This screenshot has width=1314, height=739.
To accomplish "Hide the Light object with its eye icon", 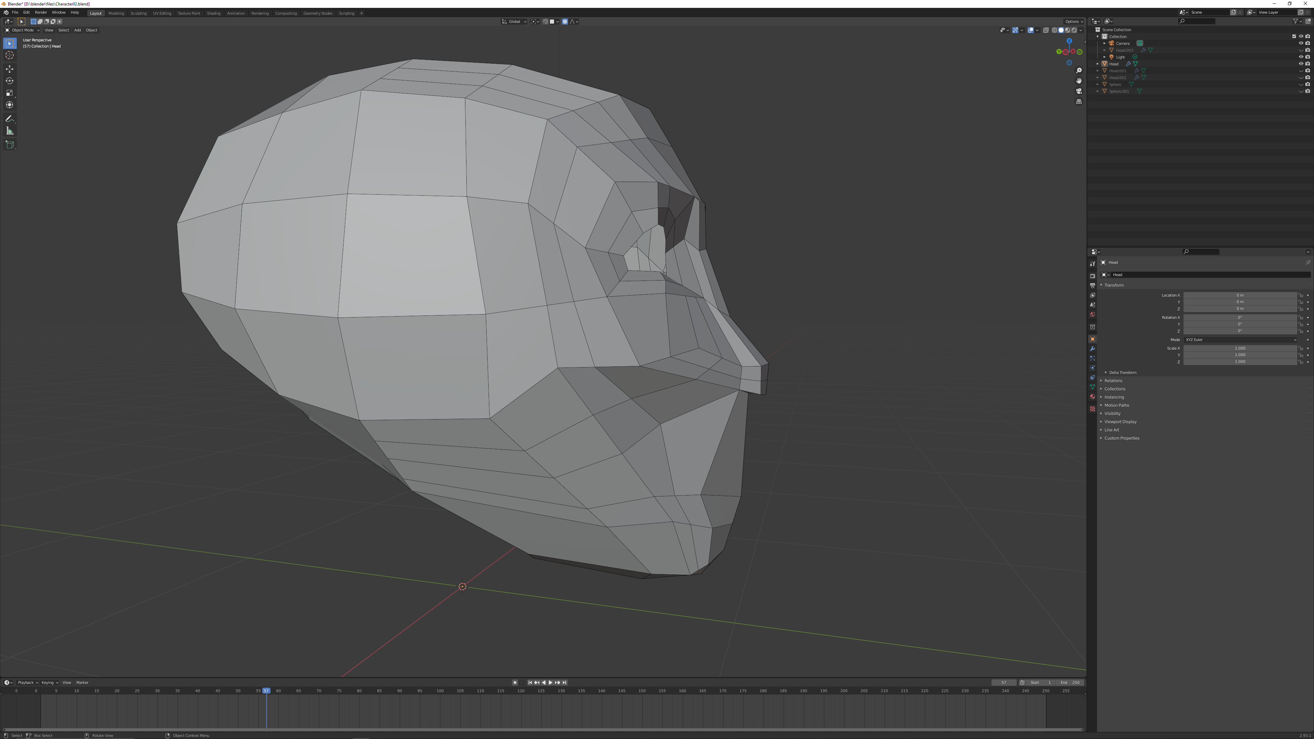I will [x=1301, y=57].
